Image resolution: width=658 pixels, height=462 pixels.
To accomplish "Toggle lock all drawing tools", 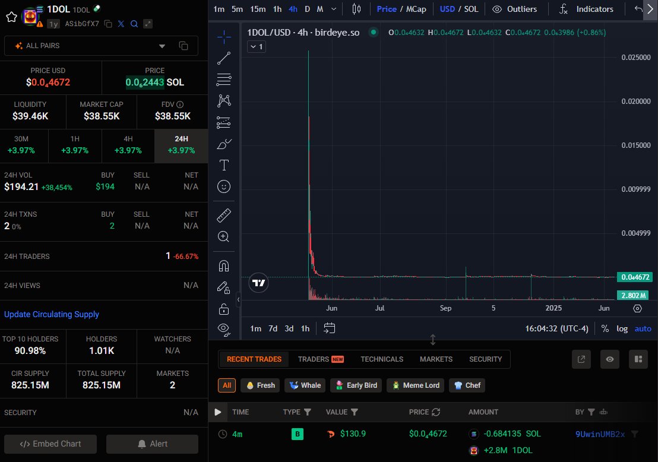I will (x=224, y=309).
